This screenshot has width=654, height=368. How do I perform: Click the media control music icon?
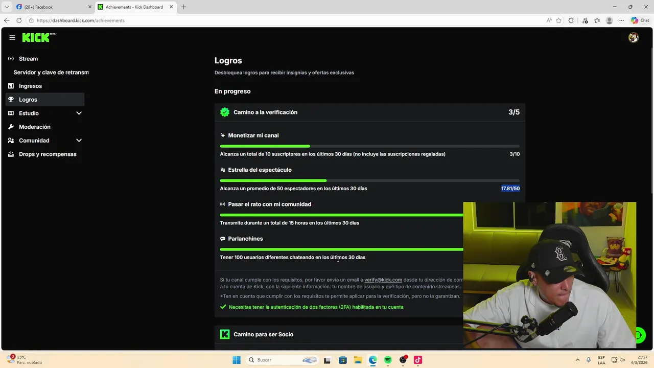pos(585,20)
